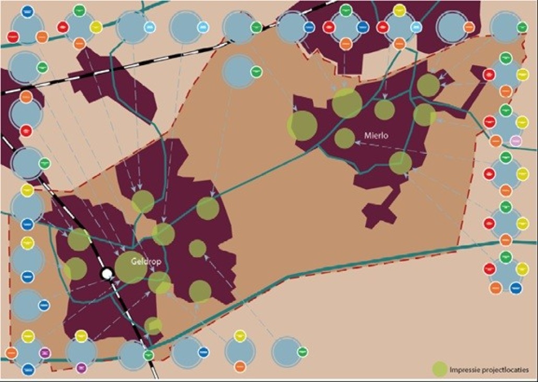538x382 pixels.
Task: Click the bottommost green project circle in Geldrop
Action: pyautogui.click(x=153, y=326)
